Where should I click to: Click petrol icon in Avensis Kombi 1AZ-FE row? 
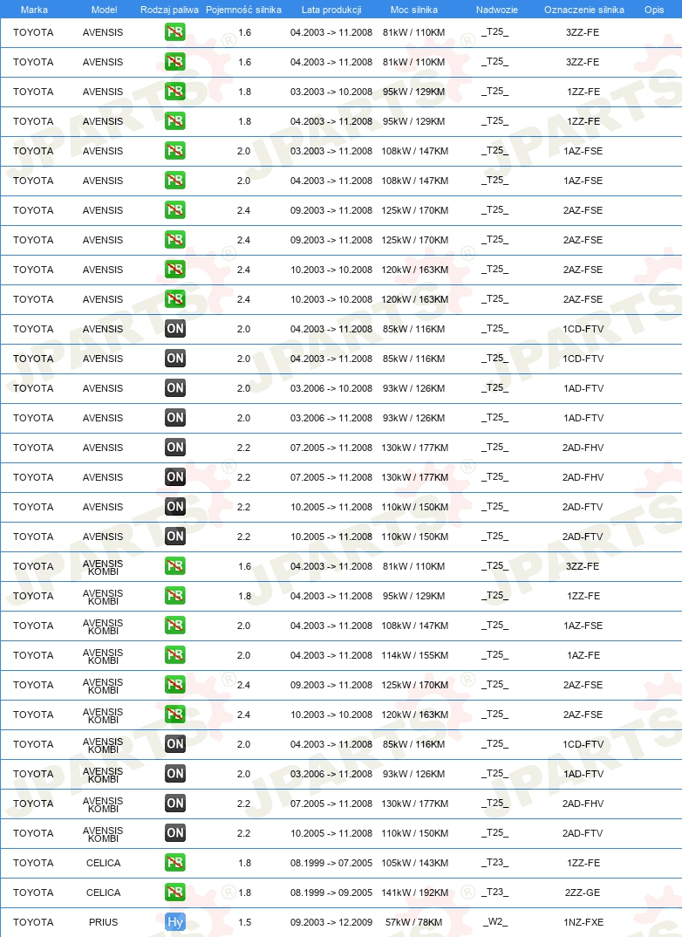click(175, 655)
